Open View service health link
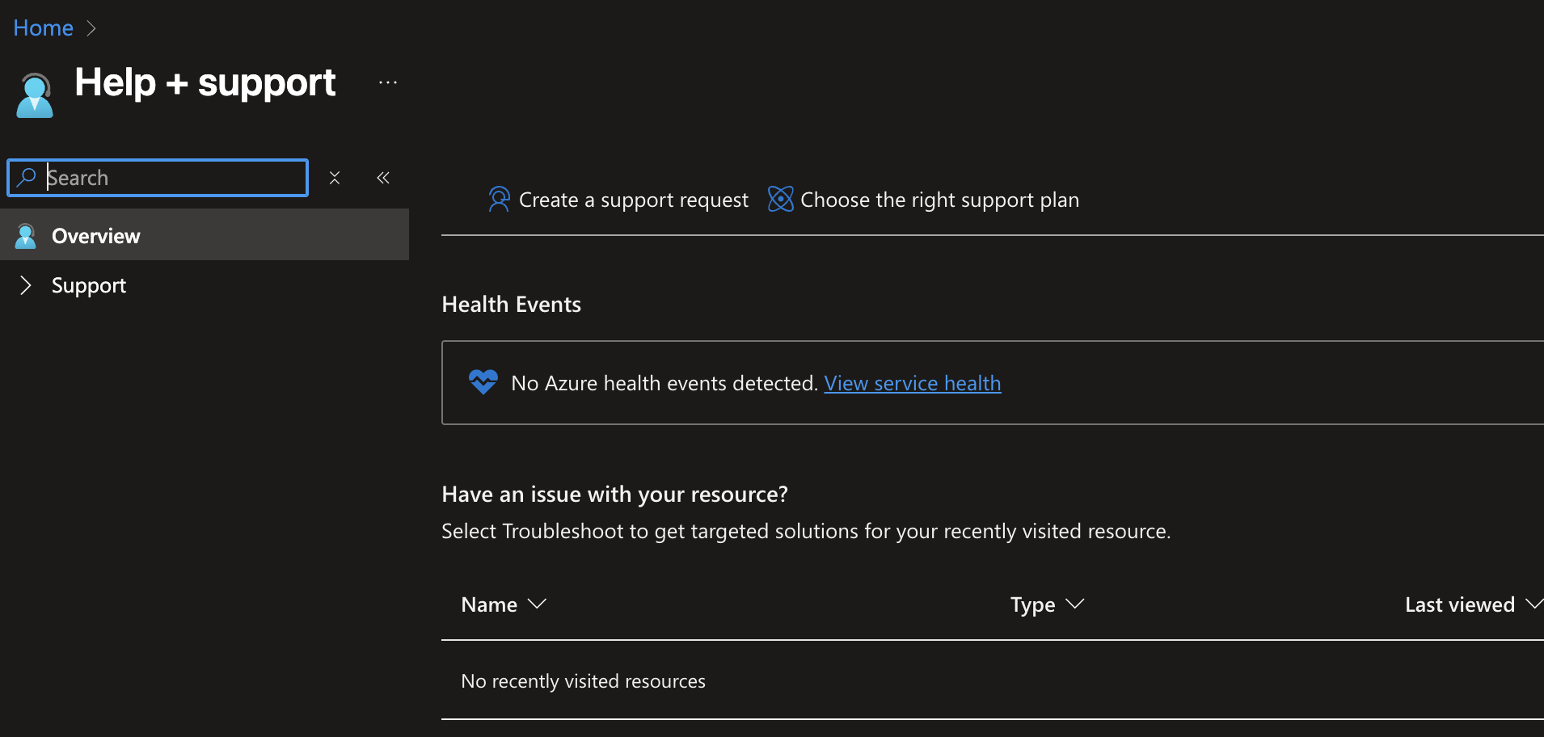Image resolution: width=1544 pixels, height=737 pixels. coord(913,383)
